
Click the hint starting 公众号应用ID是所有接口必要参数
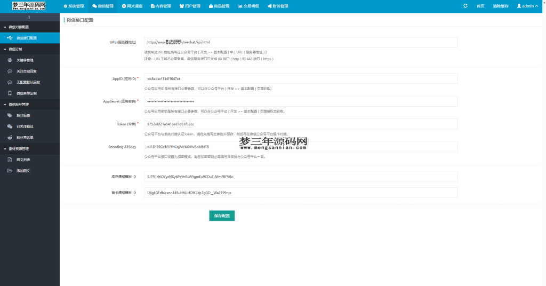pyautogui.click(x=208, y=89)
